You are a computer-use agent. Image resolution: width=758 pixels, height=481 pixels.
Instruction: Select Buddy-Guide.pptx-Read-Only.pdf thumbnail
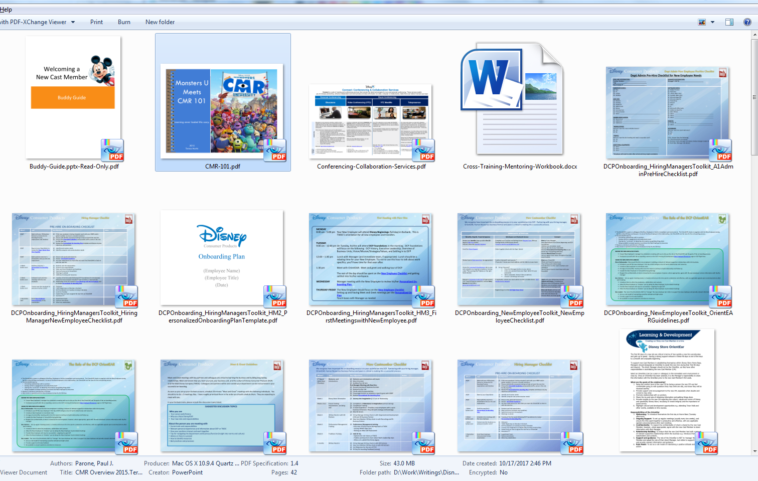[x=73, y=98]
